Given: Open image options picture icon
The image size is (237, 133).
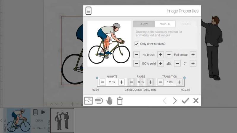Looking at the screenshot, I should (x=88, y=100).
